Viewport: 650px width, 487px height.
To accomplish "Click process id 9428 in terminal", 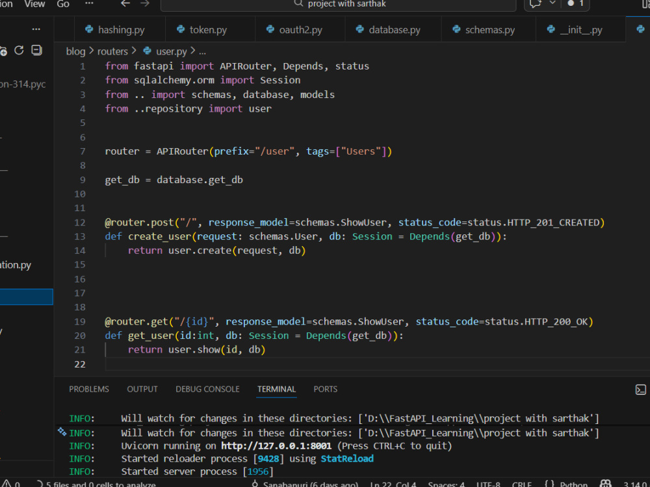I will [x=268, y=459].
